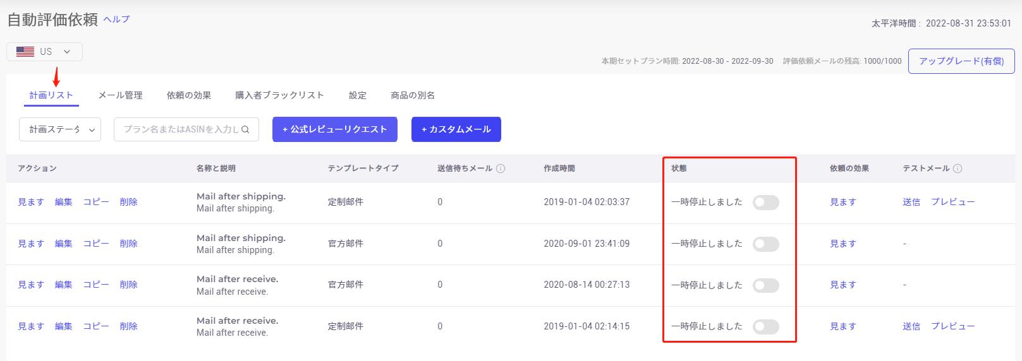The height and width of the screenshot is (361, 1022).
Task: Open the 依頼の効果 tab
Action: [x=189, y=95]
